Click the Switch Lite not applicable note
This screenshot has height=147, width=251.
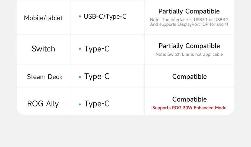click(189, 54)
